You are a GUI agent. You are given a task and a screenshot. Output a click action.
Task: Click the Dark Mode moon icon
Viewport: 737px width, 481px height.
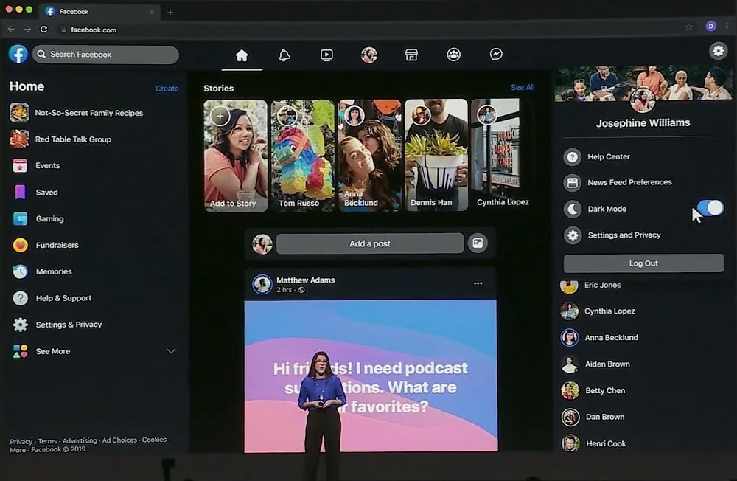(573, 209)
